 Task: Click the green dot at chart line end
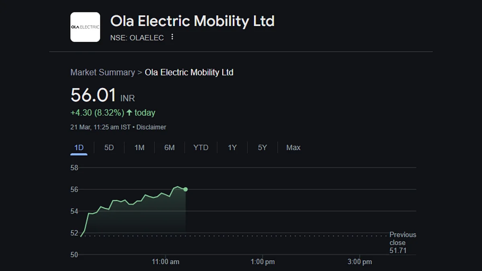(186, 189)
